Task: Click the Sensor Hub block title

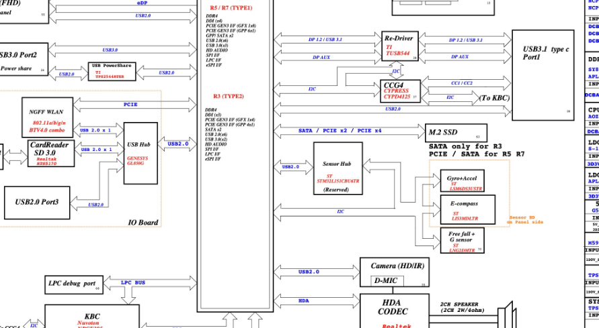Action: coord(337,164)
